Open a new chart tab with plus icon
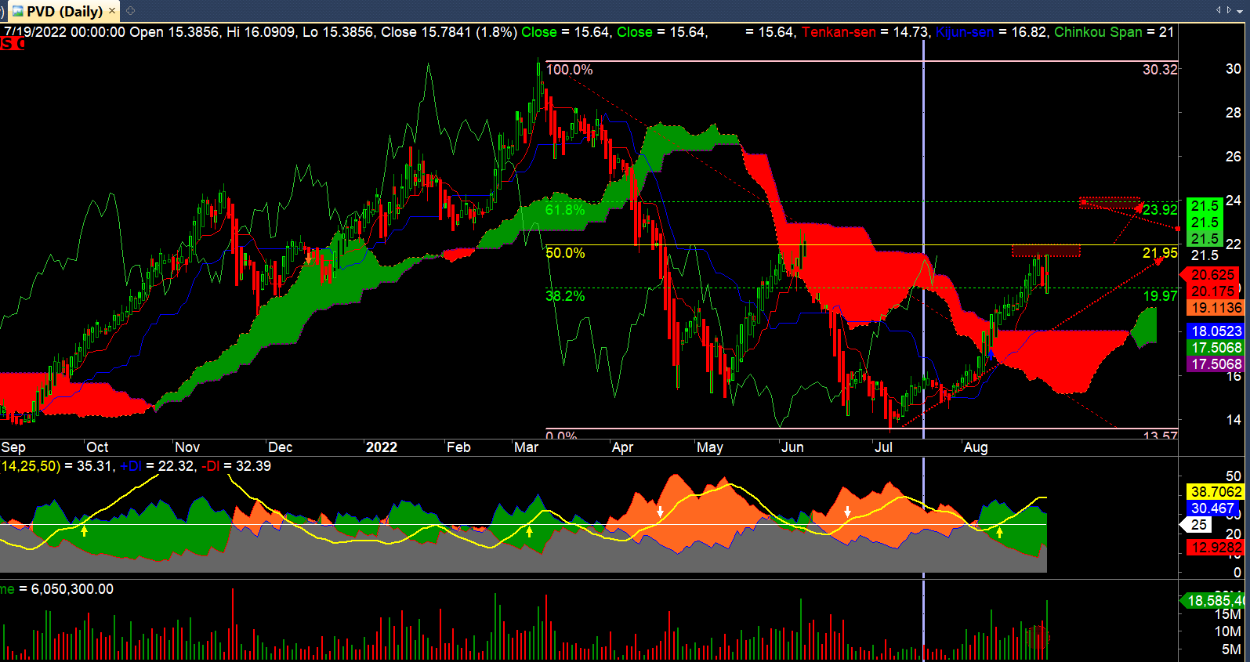Viewport: 1250px width, 662px height. point(130,11)
